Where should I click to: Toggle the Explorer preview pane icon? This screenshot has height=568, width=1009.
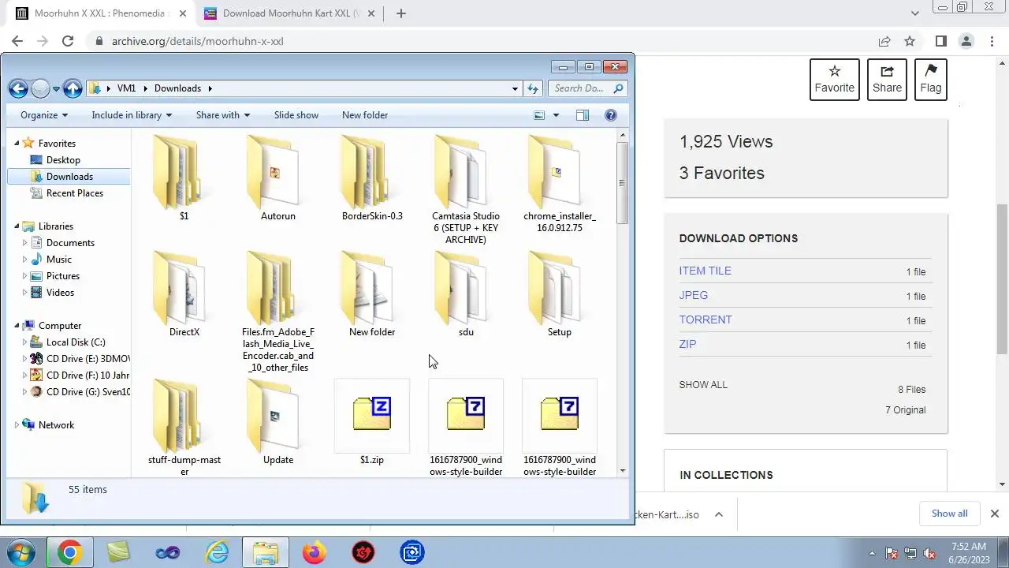pos(583,115)
